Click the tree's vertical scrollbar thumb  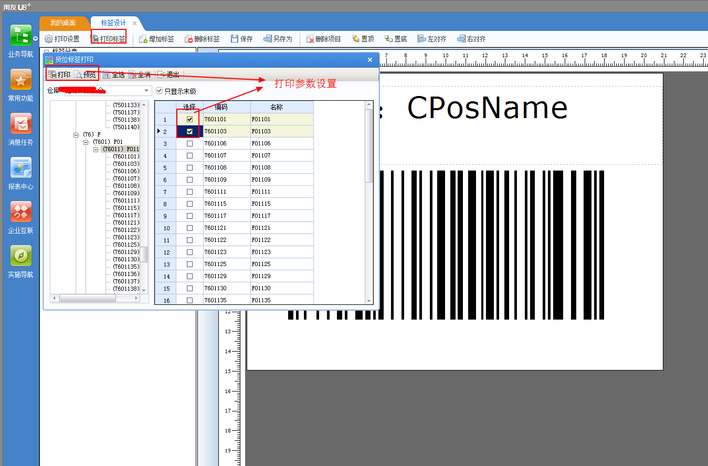click(144, 255)
